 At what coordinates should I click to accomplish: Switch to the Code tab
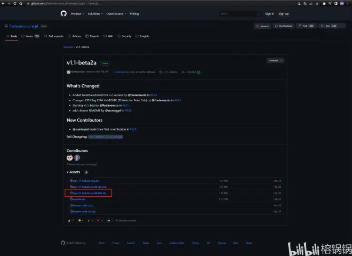(12, 36)
